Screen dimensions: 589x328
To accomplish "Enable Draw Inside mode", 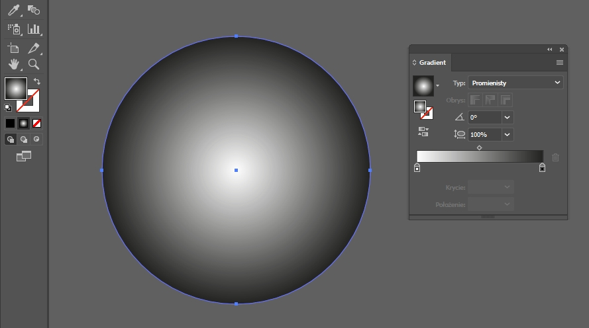I will tap(36, 140).
